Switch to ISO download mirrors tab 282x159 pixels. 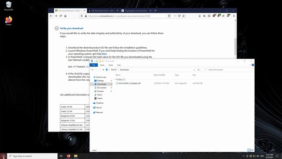[104, 11]
